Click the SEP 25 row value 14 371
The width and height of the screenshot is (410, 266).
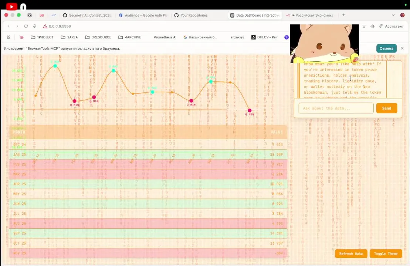(x=277, y=233)
